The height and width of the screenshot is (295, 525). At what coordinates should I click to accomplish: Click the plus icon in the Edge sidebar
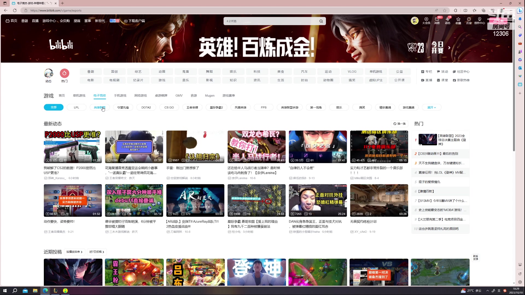click(520, 93)
